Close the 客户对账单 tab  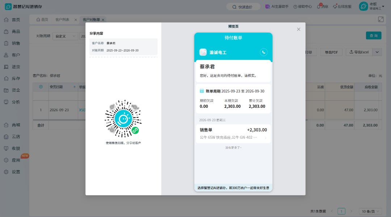click(x=103, y=20)
